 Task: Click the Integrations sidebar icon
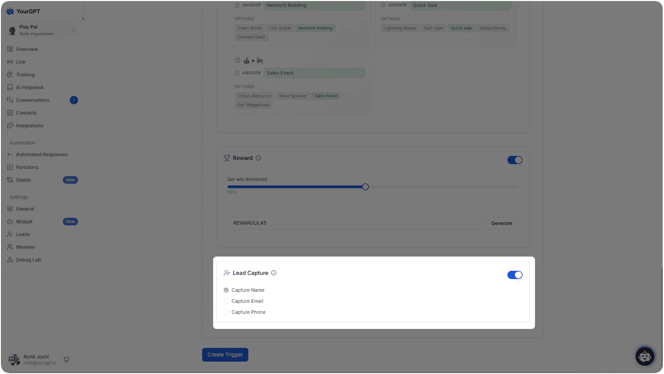click(10, 126)
